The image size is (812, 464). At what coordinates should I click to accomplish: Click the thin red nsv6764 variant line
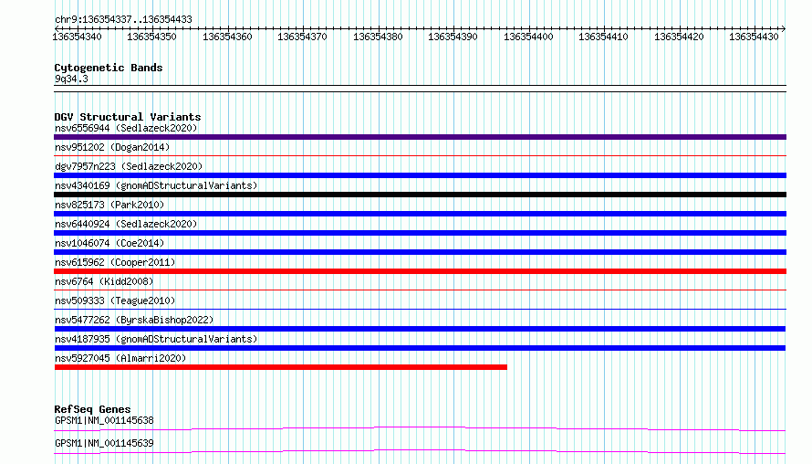pos(420,290)
